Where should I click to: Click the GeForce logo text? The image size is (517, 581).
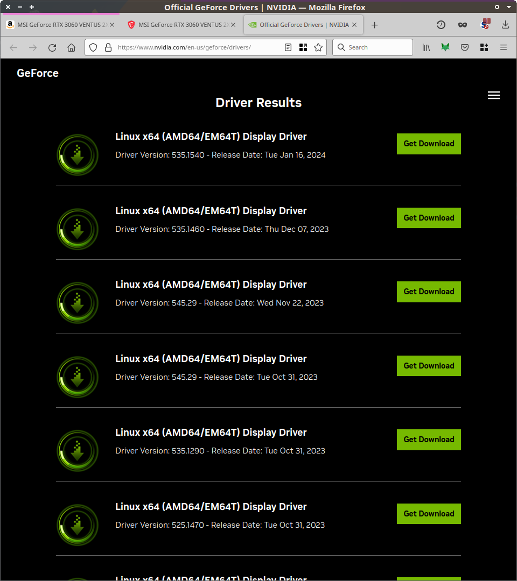[x=38, y=73]
